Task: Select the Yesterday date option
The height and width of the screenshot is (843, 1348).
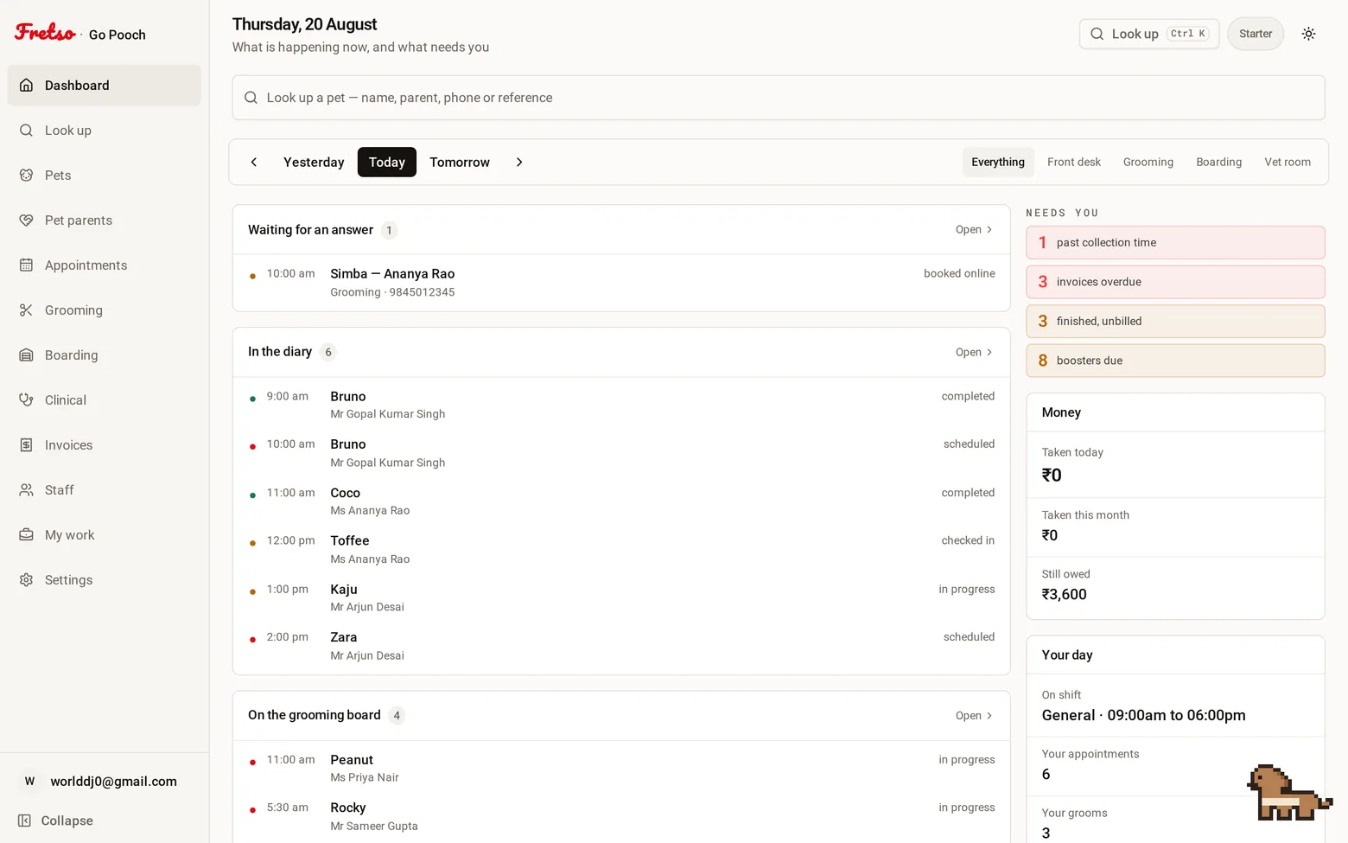Action: pos(314,163)
